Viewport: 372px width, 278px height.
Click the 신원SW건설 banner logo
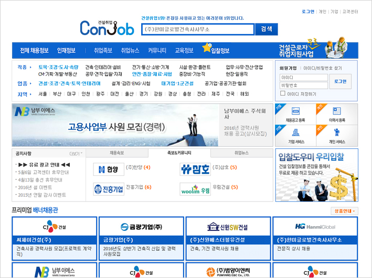click(228, 227)
